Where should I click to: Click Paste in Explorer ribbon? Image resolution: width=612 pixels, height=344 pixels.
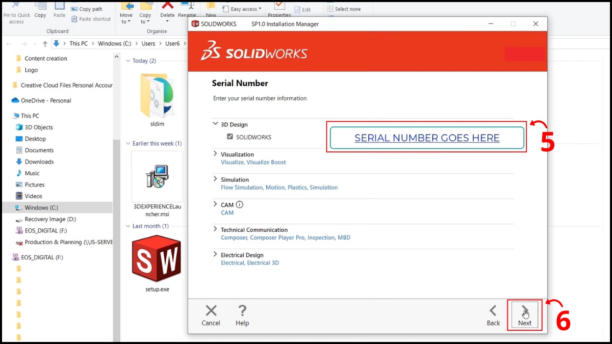60,11
